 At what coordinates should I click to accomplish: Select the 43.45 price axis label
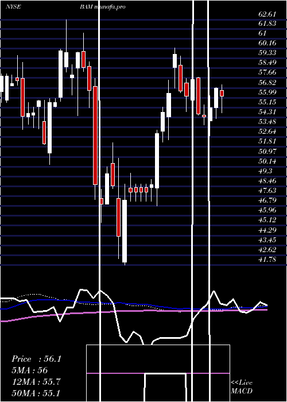(x=267, y=239)
